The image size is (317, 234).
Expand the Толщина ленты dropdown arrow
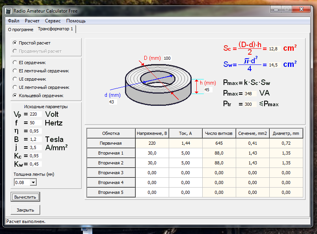(x=33, y=182)
